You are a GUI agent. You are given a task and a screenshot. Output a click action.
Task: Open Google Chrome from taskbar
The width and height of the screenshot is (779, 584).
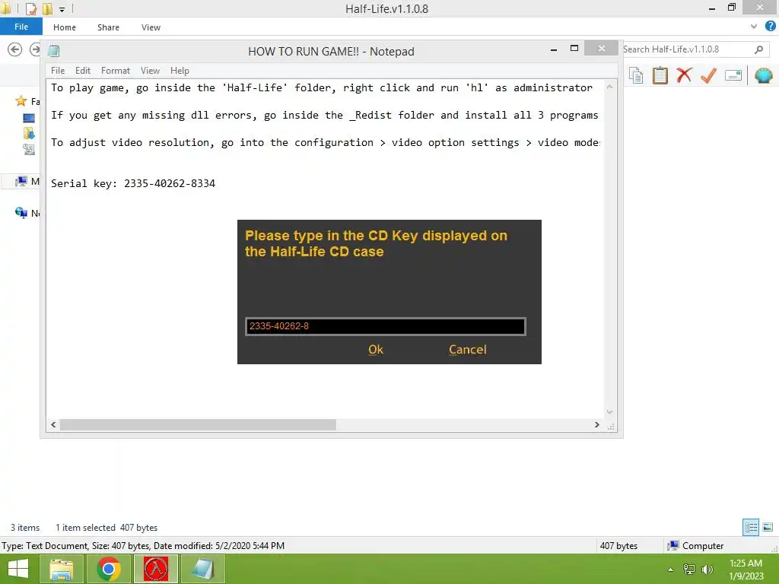pyautogui.click(x=108, y=569)
